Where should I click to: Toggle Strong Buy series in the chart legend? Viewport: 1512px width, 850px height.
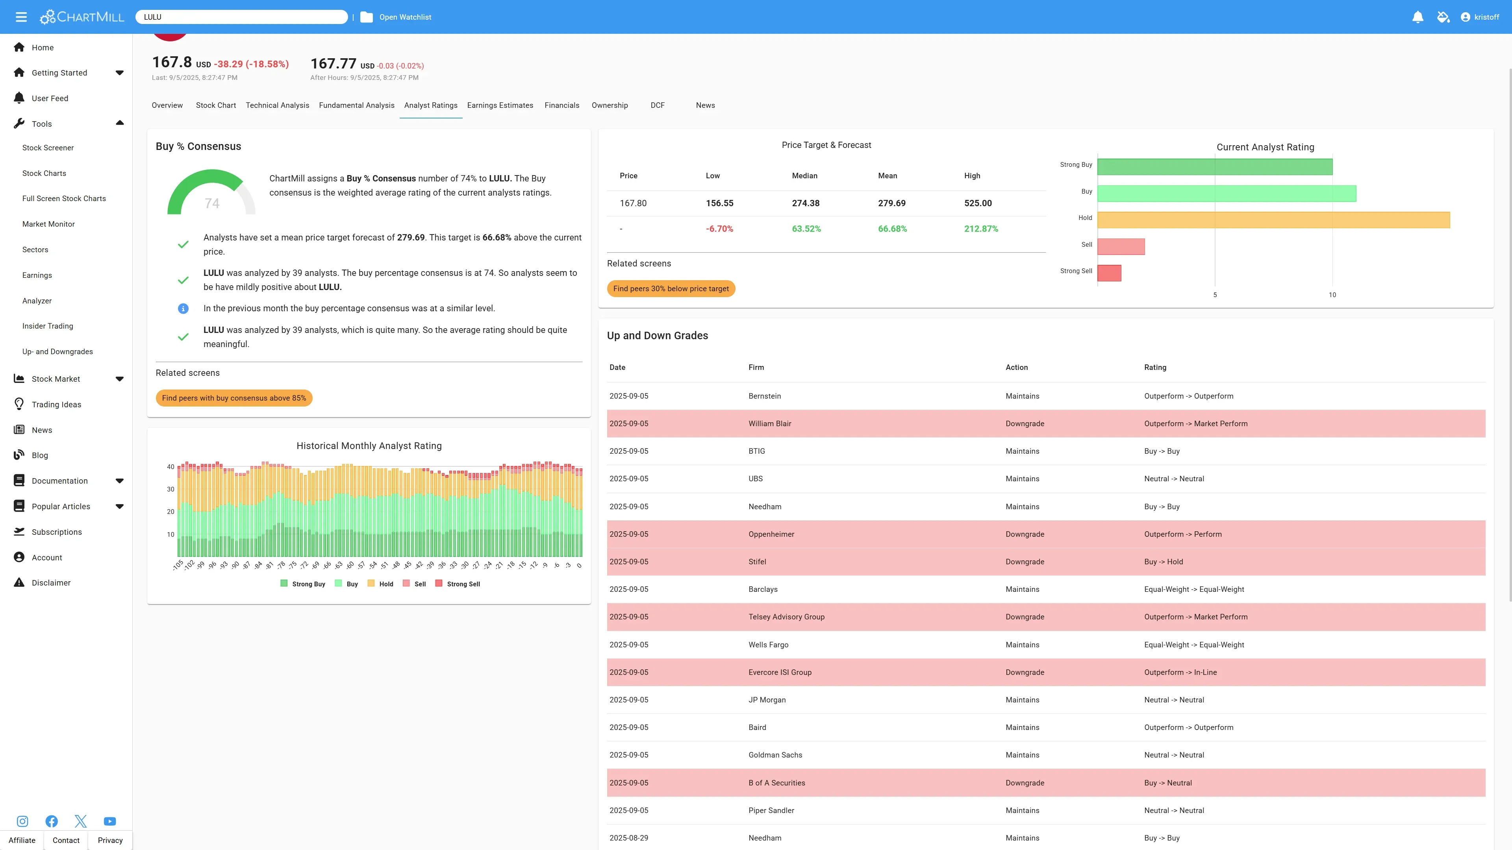pyautogui.click(x=303, y=584)
